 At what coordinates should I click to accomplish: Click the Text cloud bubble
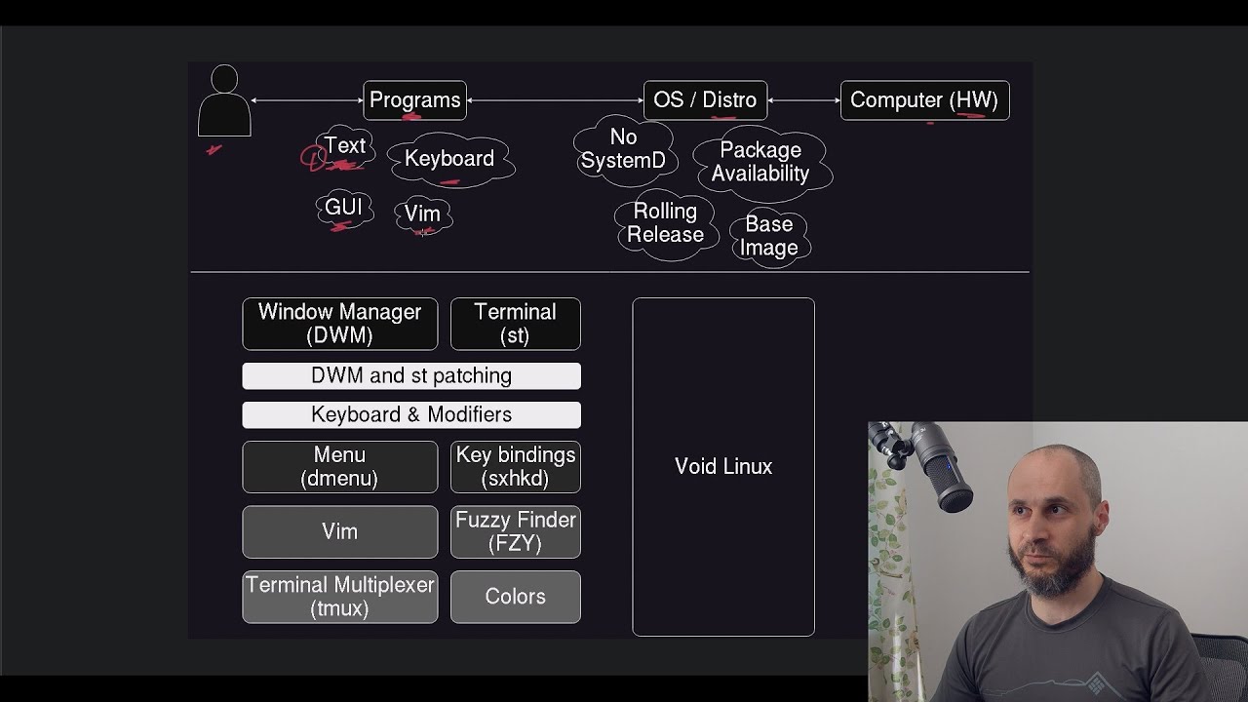click(x=345, y=146)
